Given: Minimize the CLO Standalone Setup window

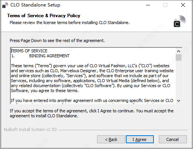Looking at the screenshot, I should 148,5.
